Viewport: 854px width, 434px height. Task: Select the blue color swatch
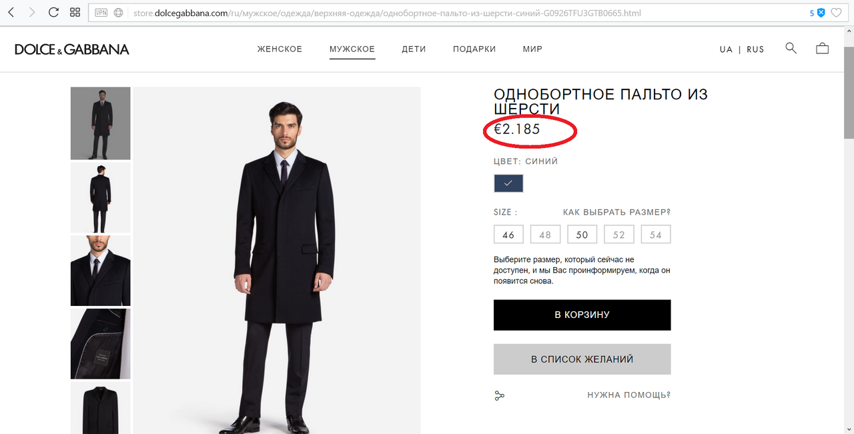pos(508,183)
